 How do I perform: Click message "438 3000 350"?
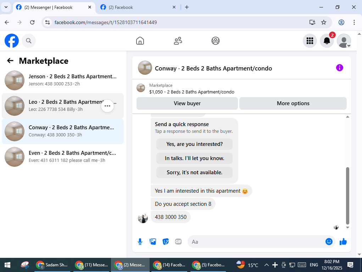pyautogui.click(x=171, y=217)
